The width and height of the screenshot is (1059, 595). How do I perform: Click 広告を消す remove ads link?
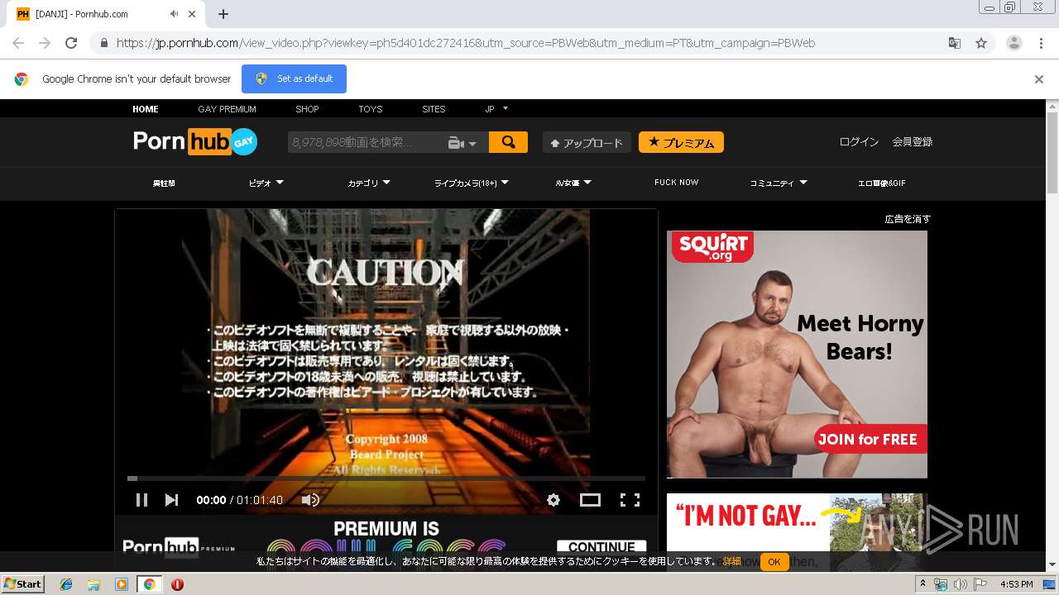[908, 219]
